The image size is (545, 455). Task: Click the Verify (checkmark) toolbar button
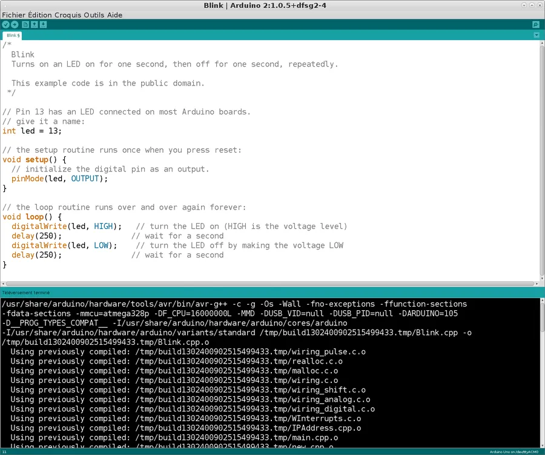(5, 24)
